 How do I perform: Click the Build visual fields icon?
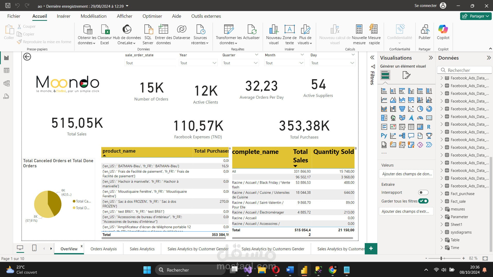tap(385, 75)
